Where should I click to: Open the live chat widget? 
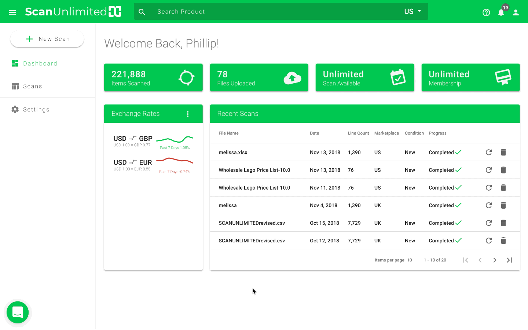coord(18,312)
